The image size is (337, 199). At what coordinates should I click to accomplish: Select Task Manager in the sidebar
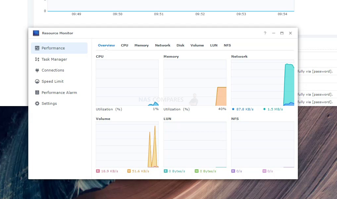(x=59, y=59)
